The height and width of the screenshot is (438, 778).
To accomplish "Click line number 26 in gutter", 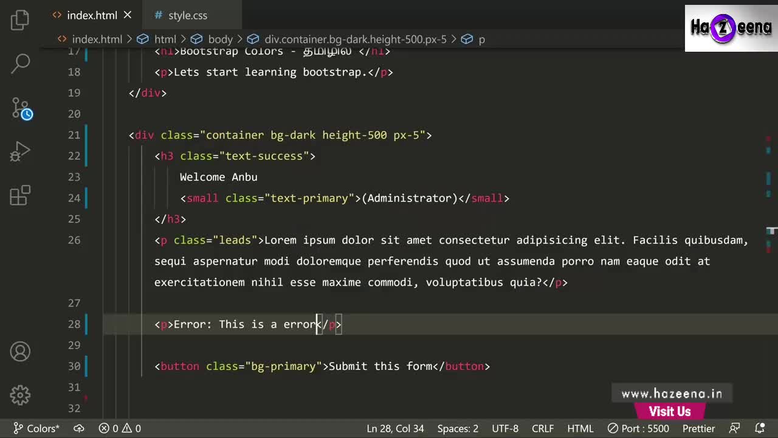I will 74,240.
